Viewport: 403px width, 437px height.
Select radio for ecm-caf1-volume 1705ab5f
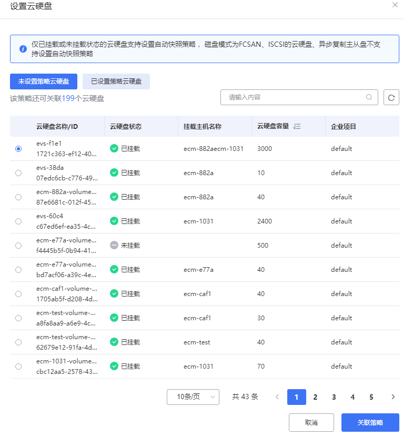[18, 294]
